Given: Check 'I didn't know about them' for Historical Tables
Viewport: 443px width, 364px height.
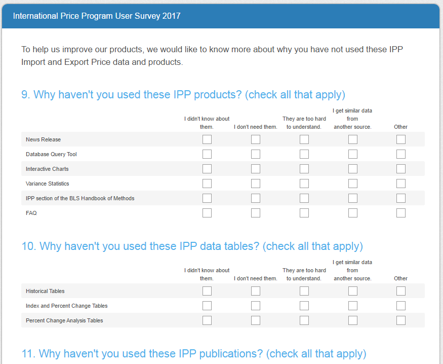Looking at the screenshot, I should 207,291.
